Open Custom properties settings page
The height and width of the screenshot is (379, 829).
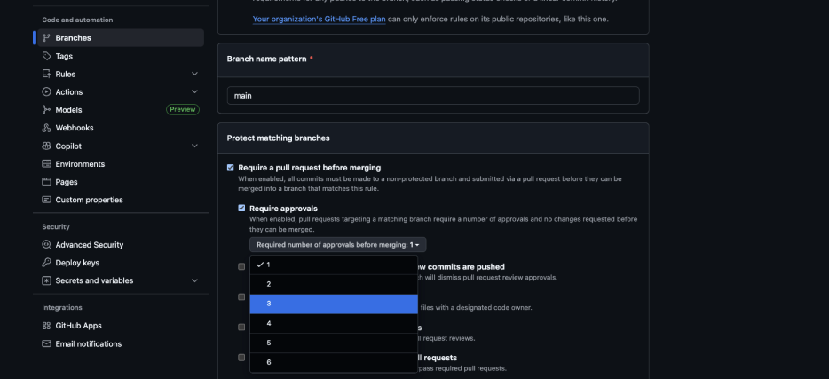point(89,200)
